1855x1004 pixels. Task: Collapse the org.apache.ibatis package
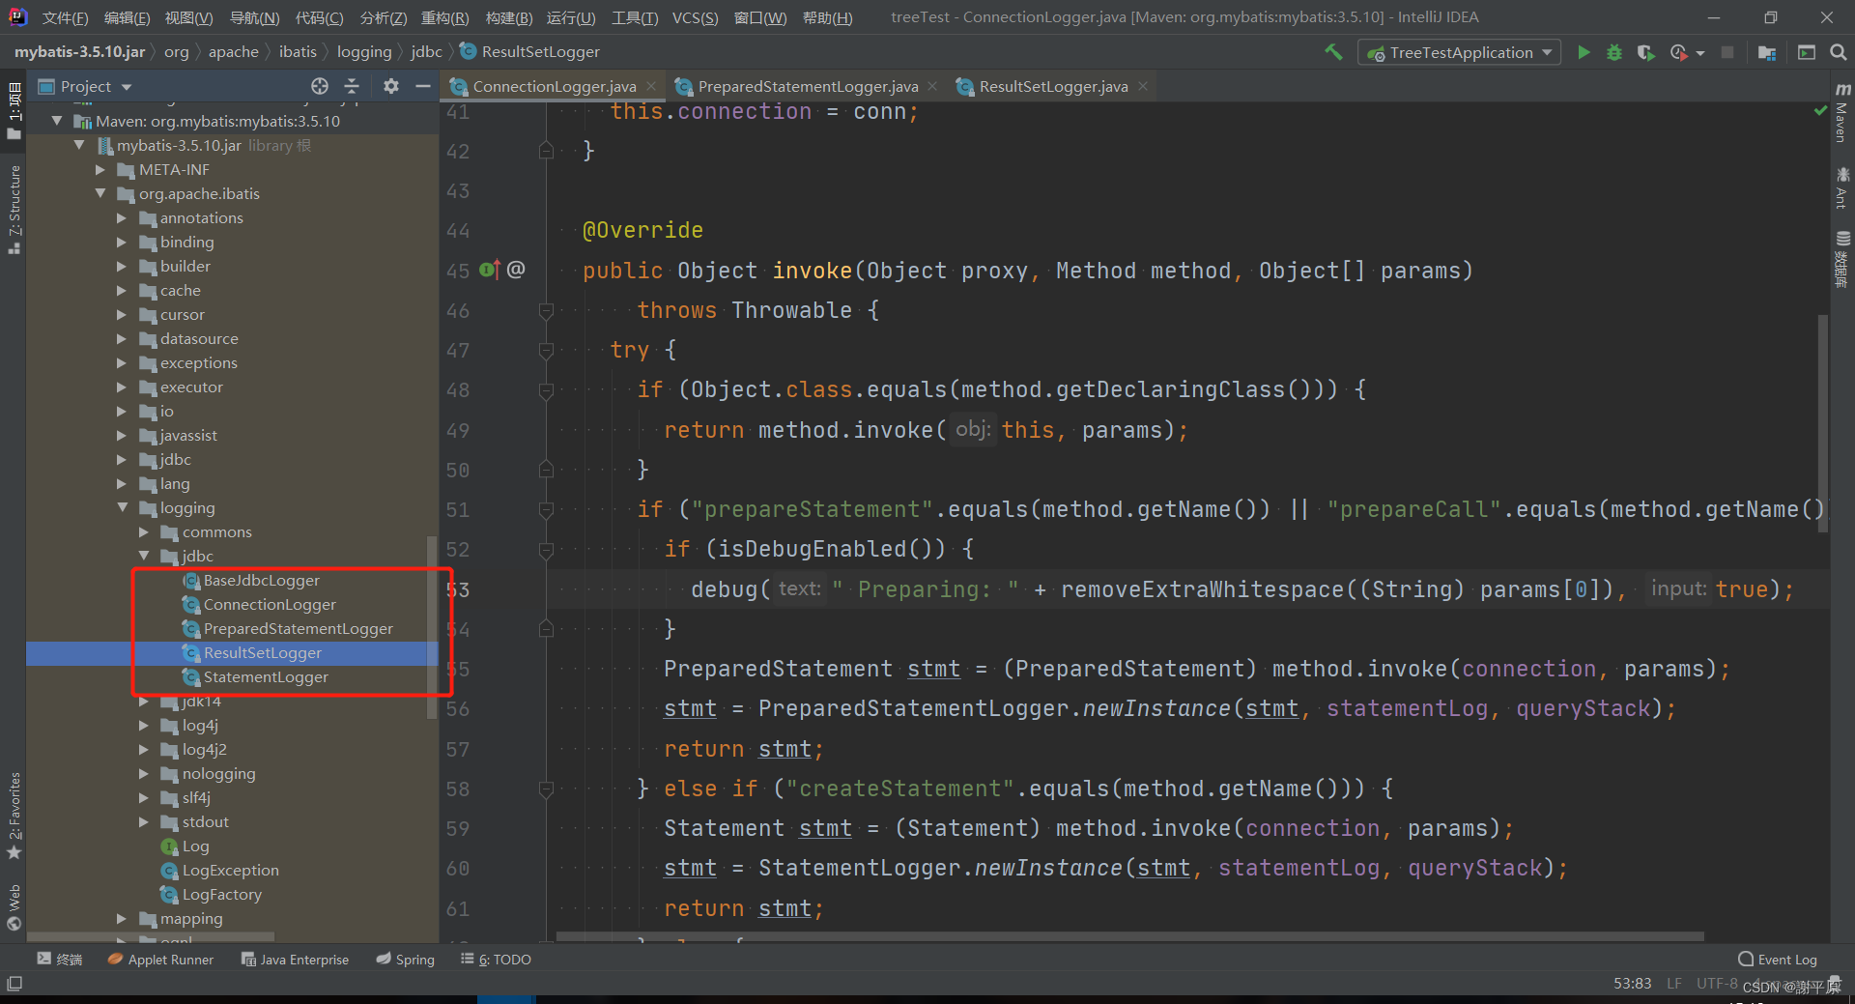100,193
